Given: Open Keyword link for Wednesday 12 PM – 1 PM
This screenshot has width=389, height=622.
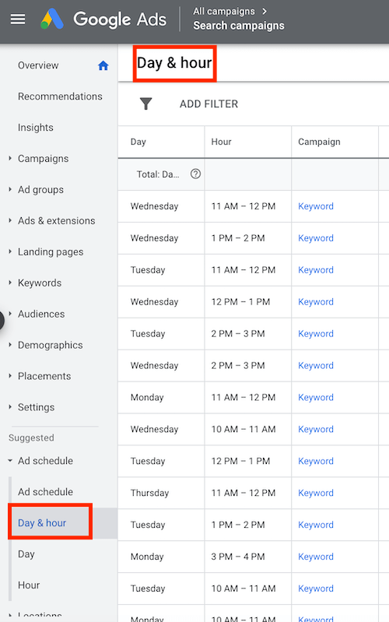Looking at the screenshot, I should coord(316,302).
